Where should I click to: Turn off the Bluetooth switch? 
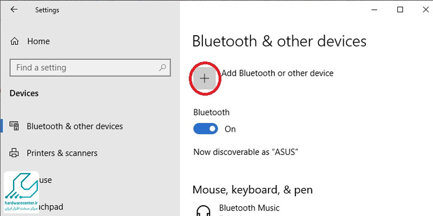206,129
